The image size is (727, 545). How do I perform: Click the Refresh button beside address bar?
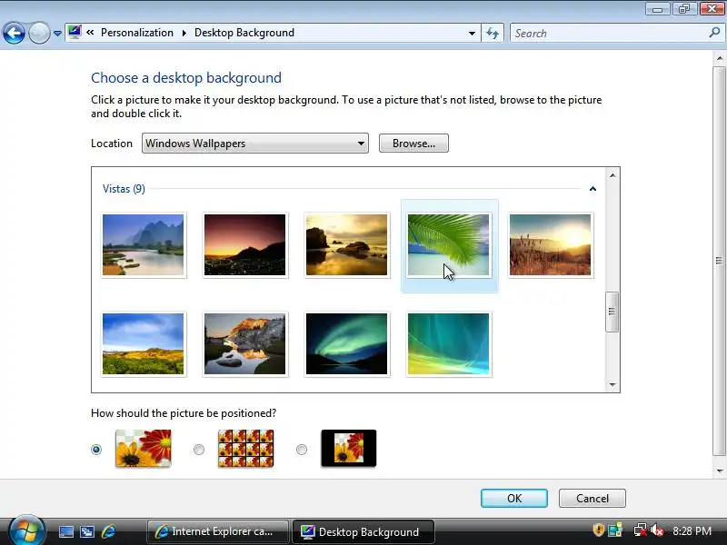point(493,34)
